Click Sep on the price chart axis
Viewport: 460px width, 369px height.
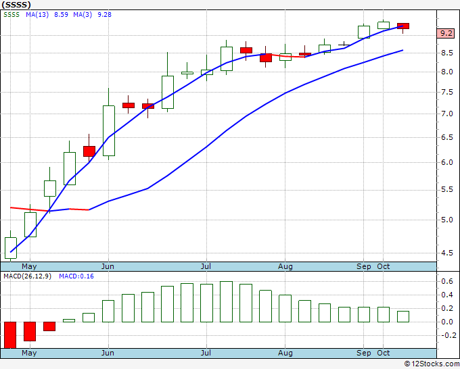[x=364, y=266]
